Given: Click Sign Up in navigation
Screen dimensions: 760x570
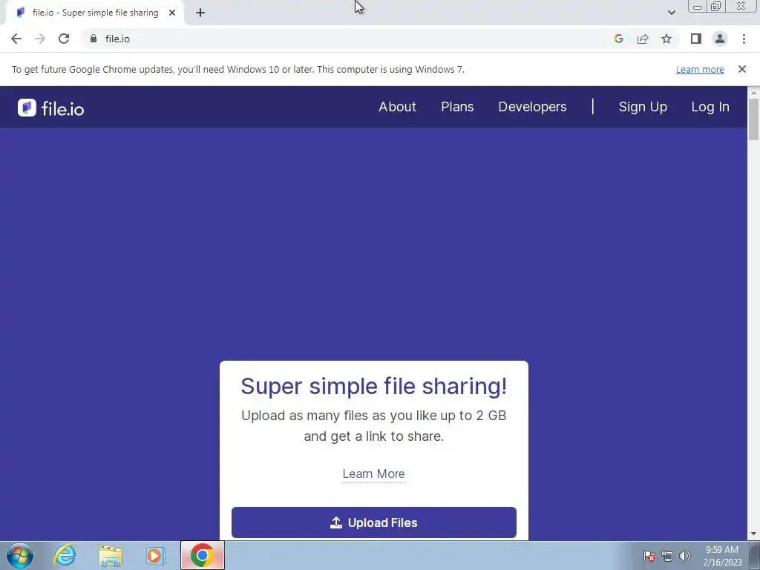Looking at the screenshot, I should tap(643, 107).
